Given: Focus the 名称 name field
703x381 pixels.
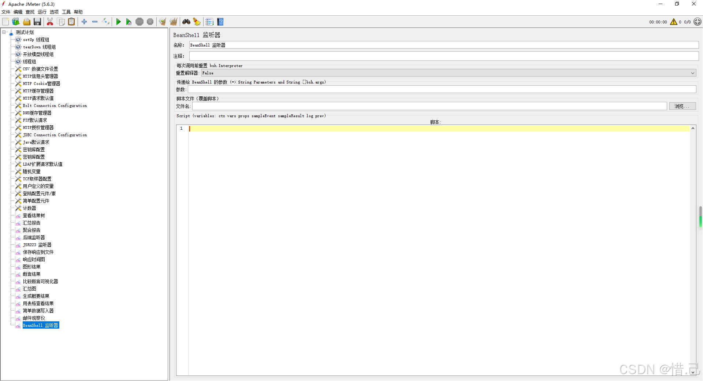Looking at the screenshot, I should tap(444, 45).
